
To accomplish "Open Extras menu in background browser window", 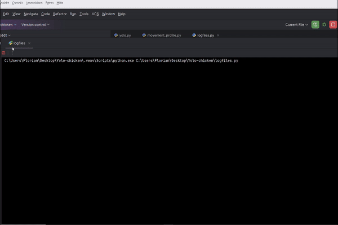I will [50, 3].
